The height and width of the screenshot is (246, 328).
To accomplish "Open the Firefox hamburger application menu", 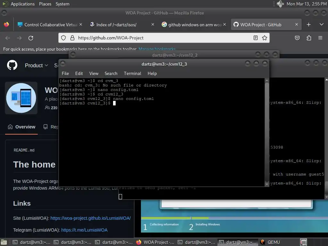I will point(320,38).
